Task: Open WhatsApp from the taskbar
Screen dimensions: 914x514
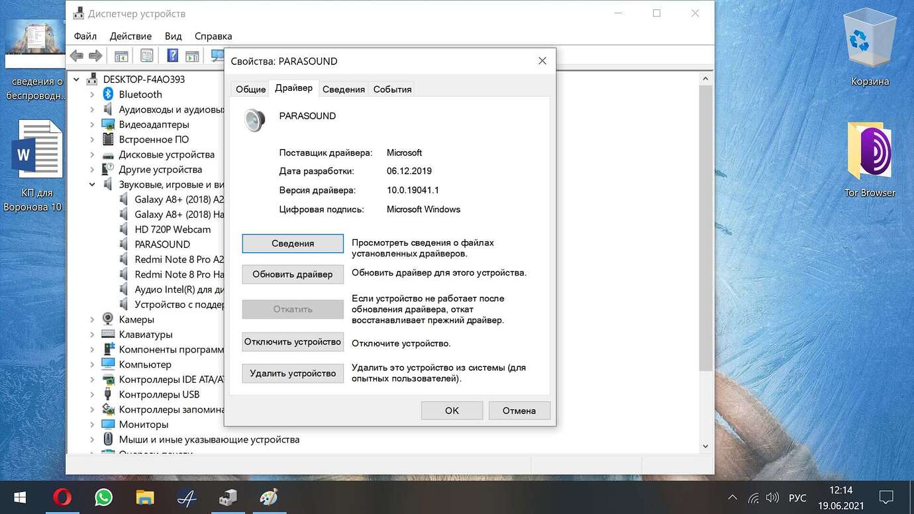Action: click(104, 497)
